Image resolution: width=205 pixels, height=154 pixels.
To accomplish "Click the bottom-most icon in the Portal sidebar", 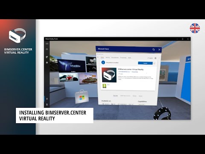I will pos(47,105).
